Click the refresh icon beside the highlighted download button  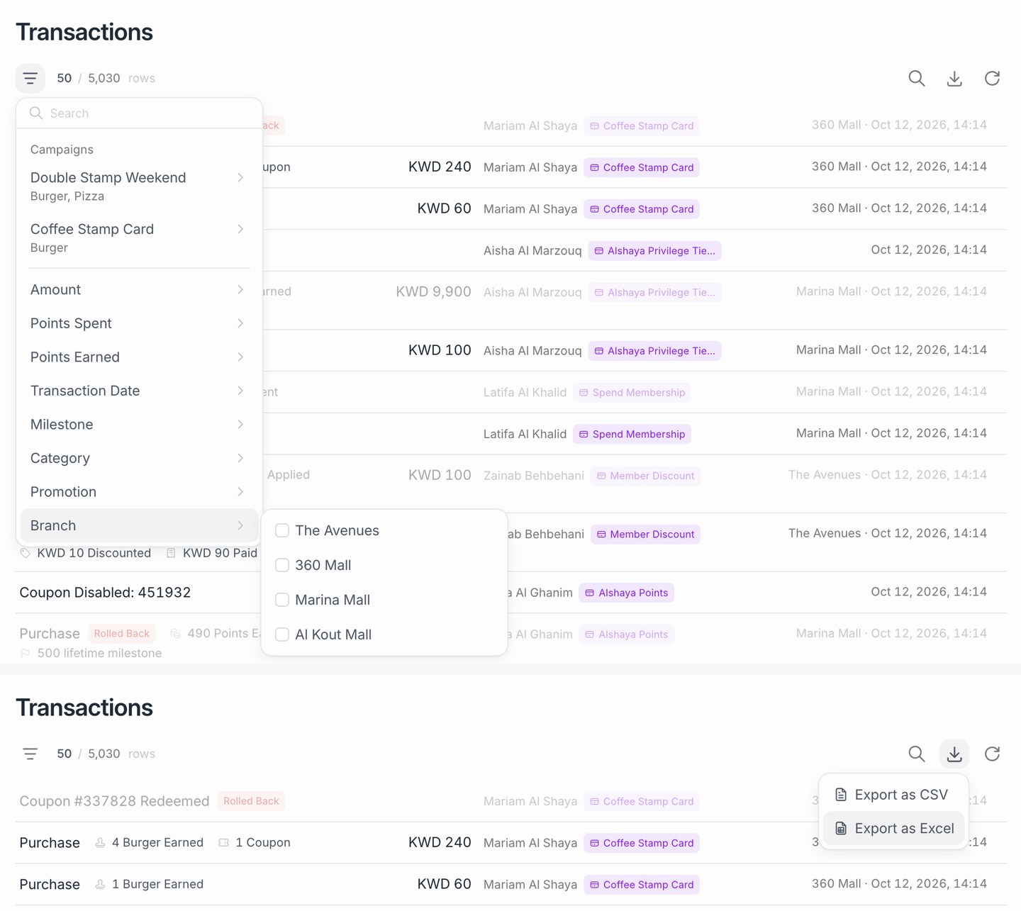click(x=992, y=754)
